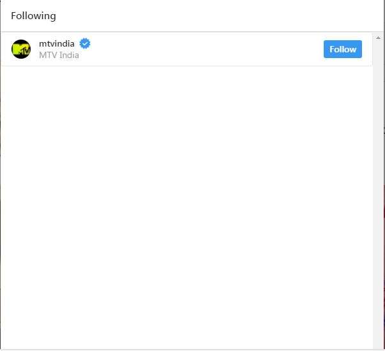Click the 'Following' heading text
Image resolution: width=385 pixels, height=351 pixels.
(33, 16)
